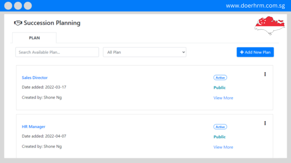The height and width of the screenshot is (163, 291).
Task: Click the Singapore map flag logo
Action: coord(270,25)
